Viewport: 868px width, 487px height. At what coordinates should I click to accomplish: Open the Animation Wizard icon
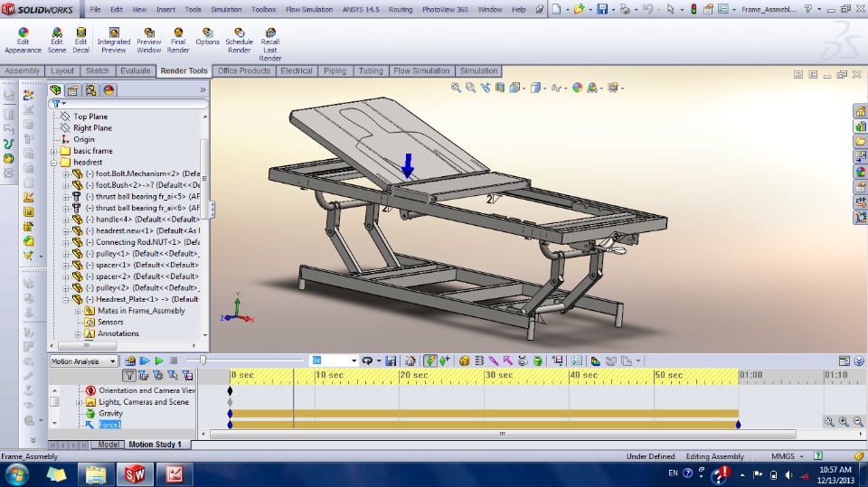pos(410,361)
